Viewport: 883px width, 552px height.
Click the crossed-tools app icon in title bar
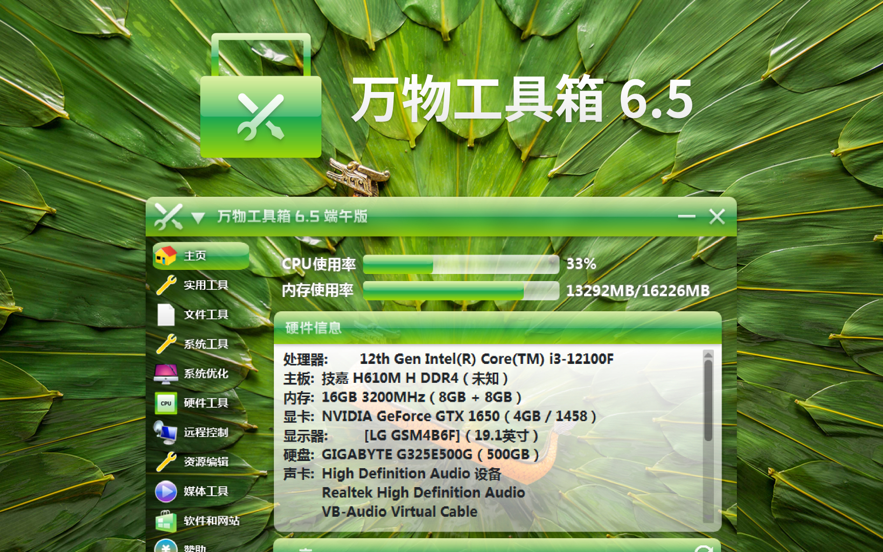pos(169,216)
